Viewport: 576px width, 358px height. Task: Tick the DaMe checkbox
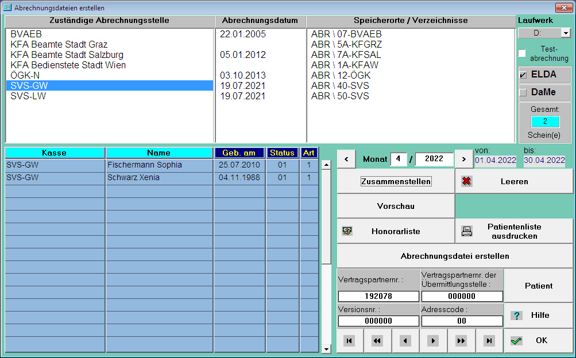click(x=523, y=93)
